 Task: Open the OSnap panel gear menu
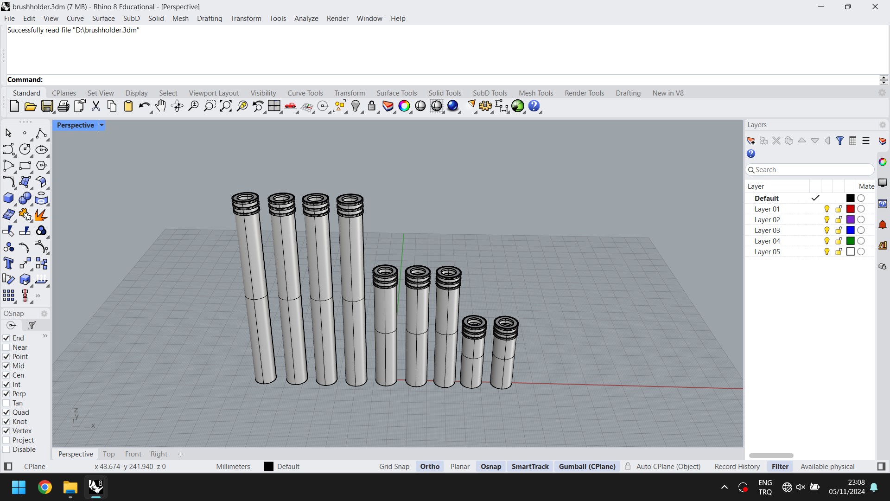tap(44, 314)
